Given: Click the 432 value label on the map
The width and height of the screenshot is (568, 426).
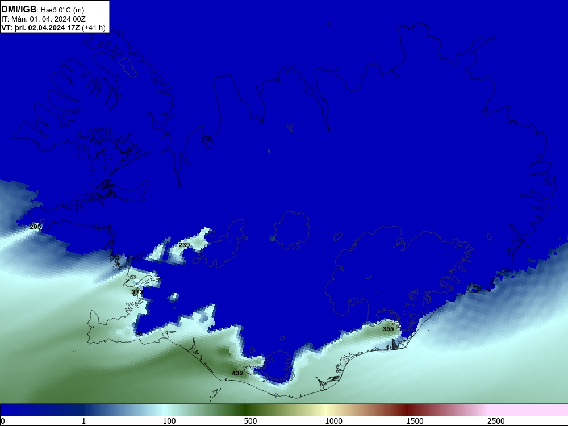Looking at the screenshot, I should tap(237, 373).
